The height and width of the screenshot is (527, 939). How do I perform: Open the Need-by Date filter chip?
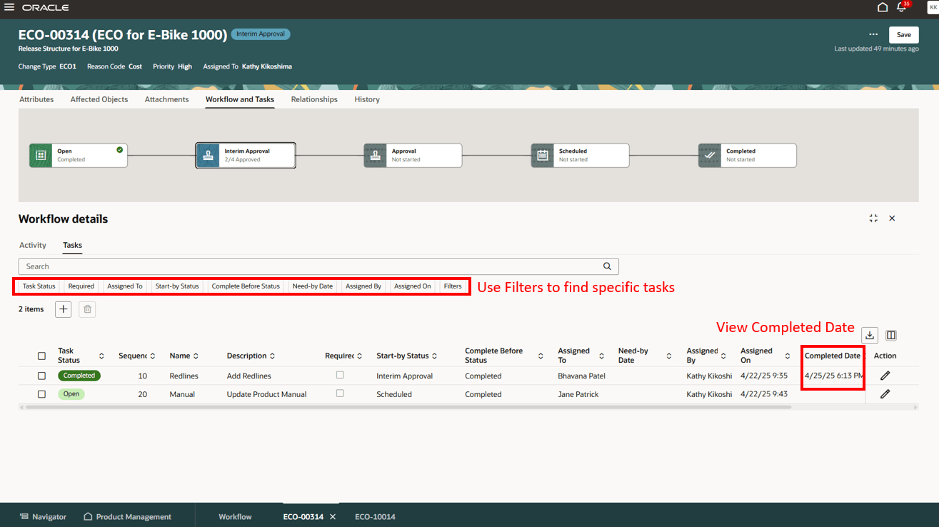pyautogui.click(x=313, y=286)
